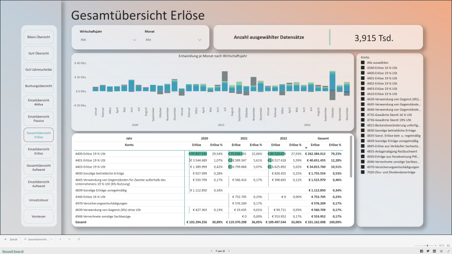This screenshot has width=452, height=254.
Task: Click the Facebook share icon
Action: [x=421, y=250]
